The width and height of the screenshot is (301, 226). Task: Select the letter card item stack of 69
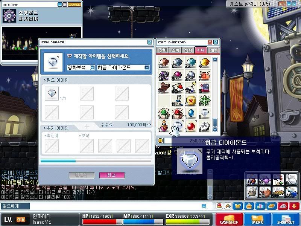coord(177,88)
